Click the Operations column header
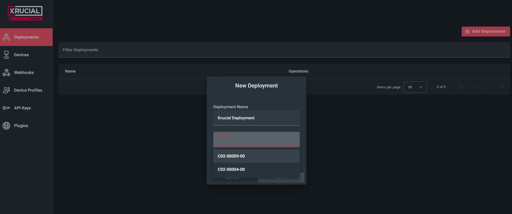Viewport: 512px width, 214px height. (x=298, y=71)
